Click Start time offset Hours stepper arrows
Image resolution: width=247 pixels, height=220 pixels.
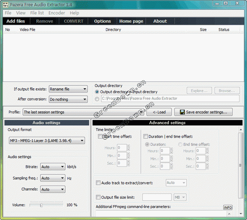point(128,147)
